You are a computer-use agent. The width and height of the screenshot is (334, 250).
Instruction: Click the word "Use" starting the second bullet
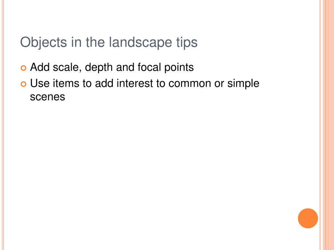(x=40, y=83)
